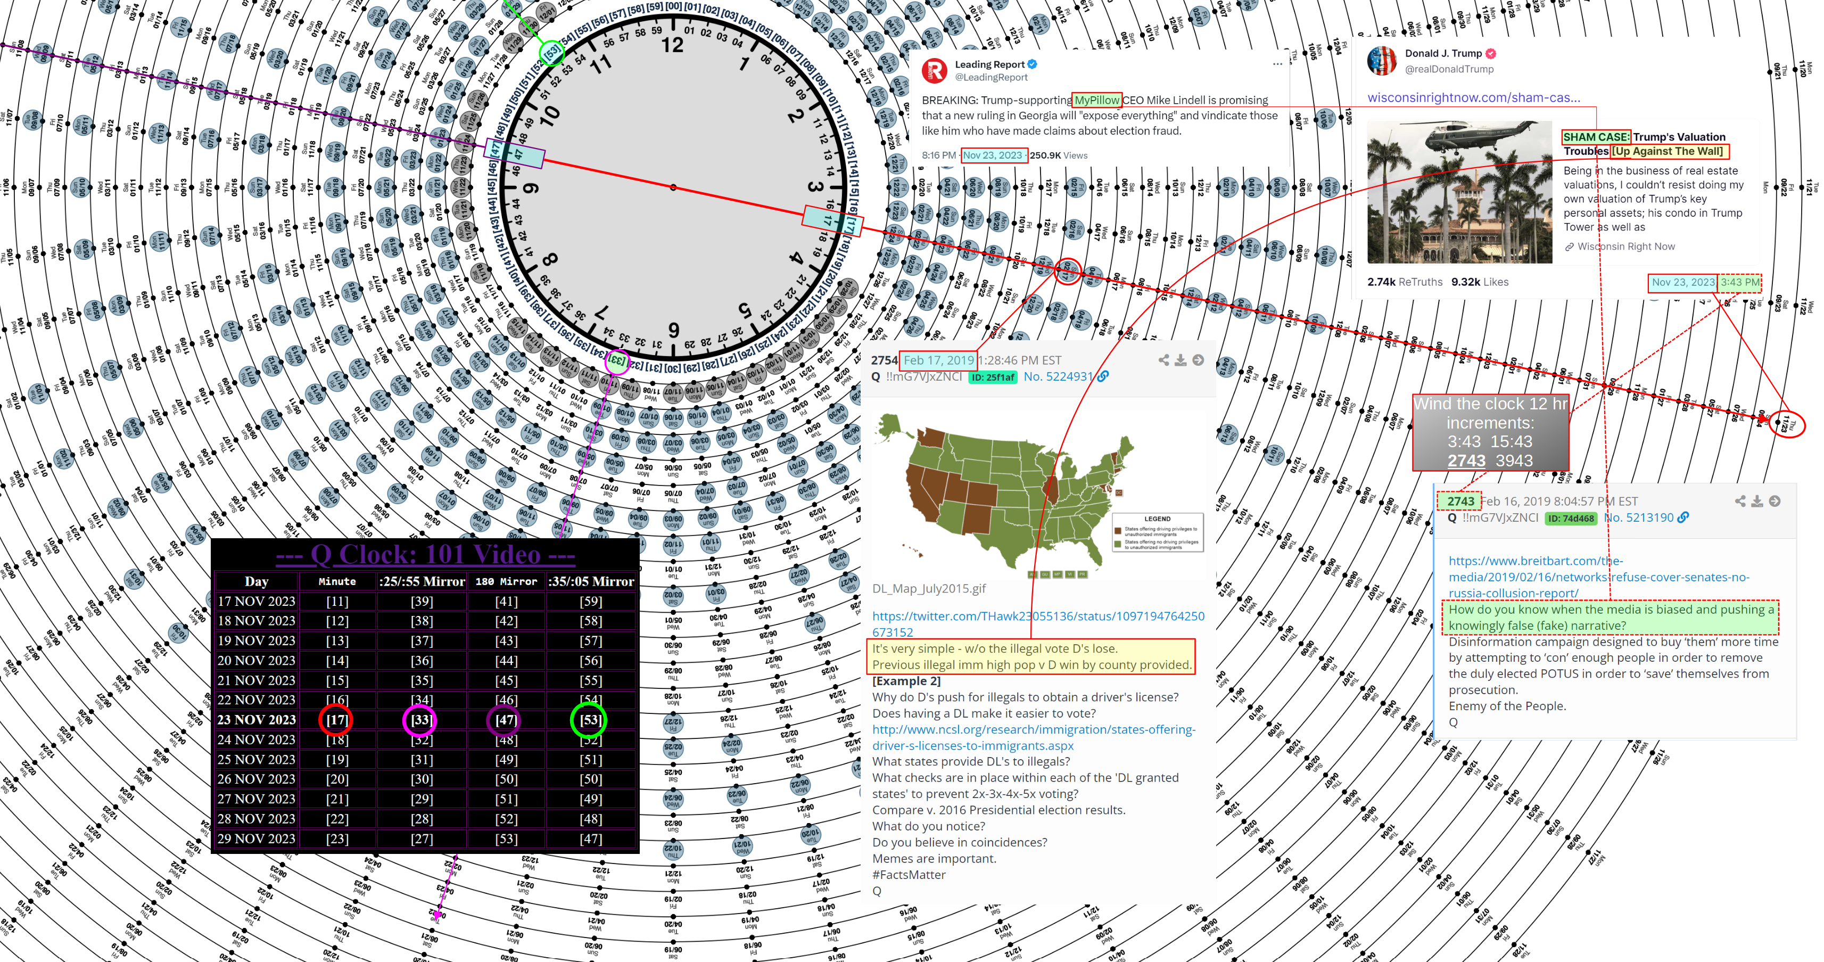Click the circled arrow icon on post 2743
Image resolution: width=1824 pixels, height=962 pixels.
click(x=1775, y=501)
